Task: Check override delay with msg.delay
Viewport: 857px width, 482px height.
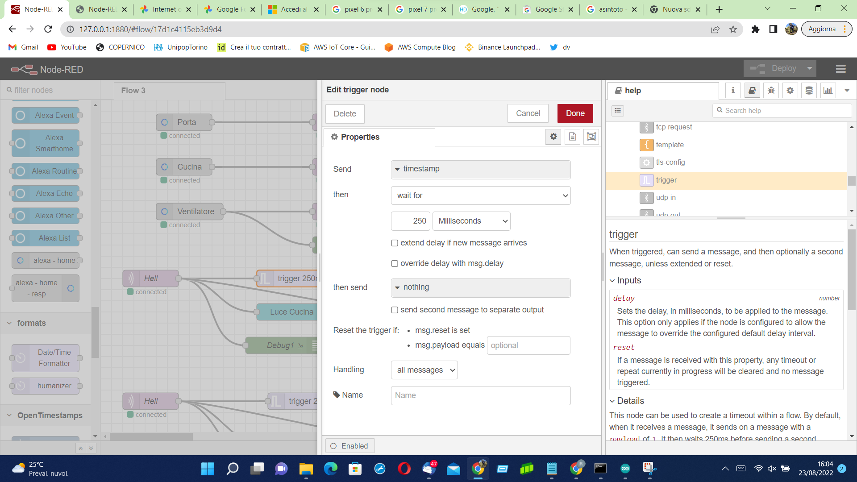Action: point(395,264)
